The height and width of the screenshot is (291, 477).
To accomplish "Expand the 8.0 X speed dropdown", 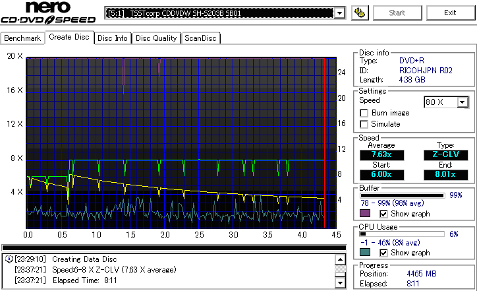I will (x=463, y=102).
